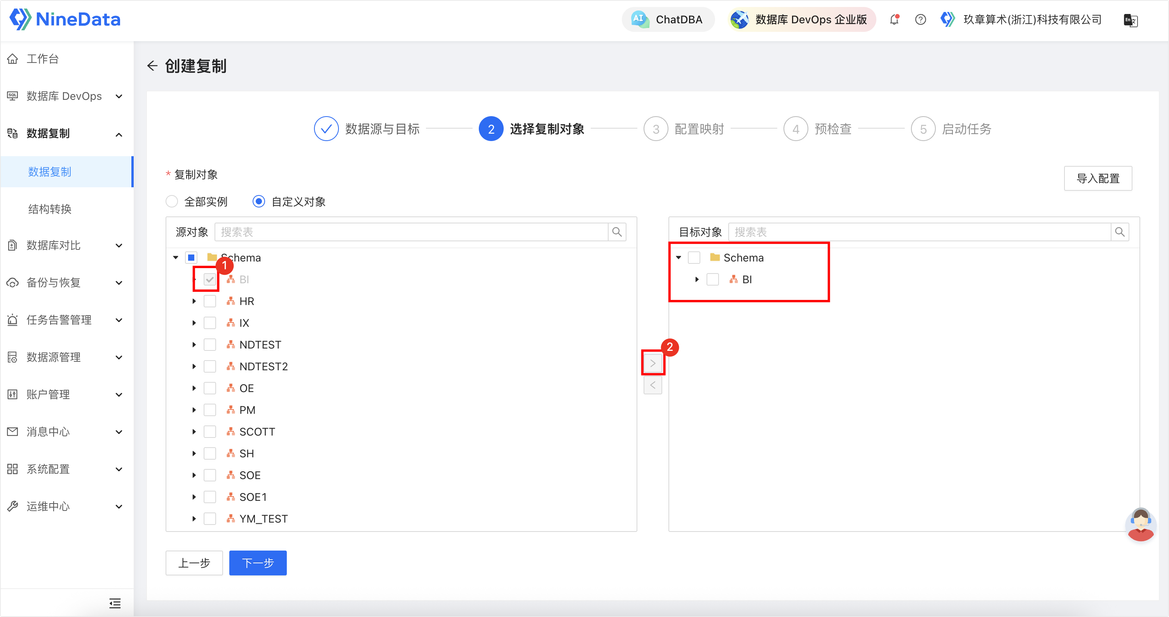Open the 结构转换 sidebar item
Viewport: 1169px width, 617px height.
click(x=50, y=209)
